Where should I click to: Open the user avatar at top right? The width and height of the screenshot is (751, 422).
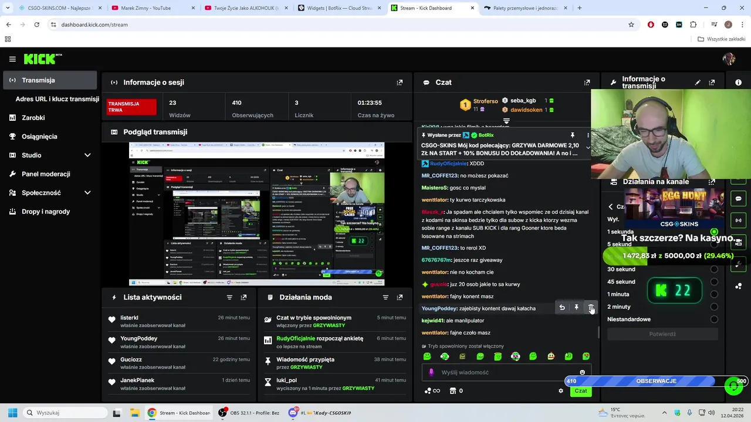[x=729, y=59]
